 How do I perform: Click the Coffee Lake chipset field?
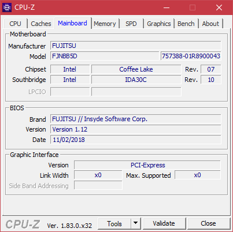pos(136,69)
